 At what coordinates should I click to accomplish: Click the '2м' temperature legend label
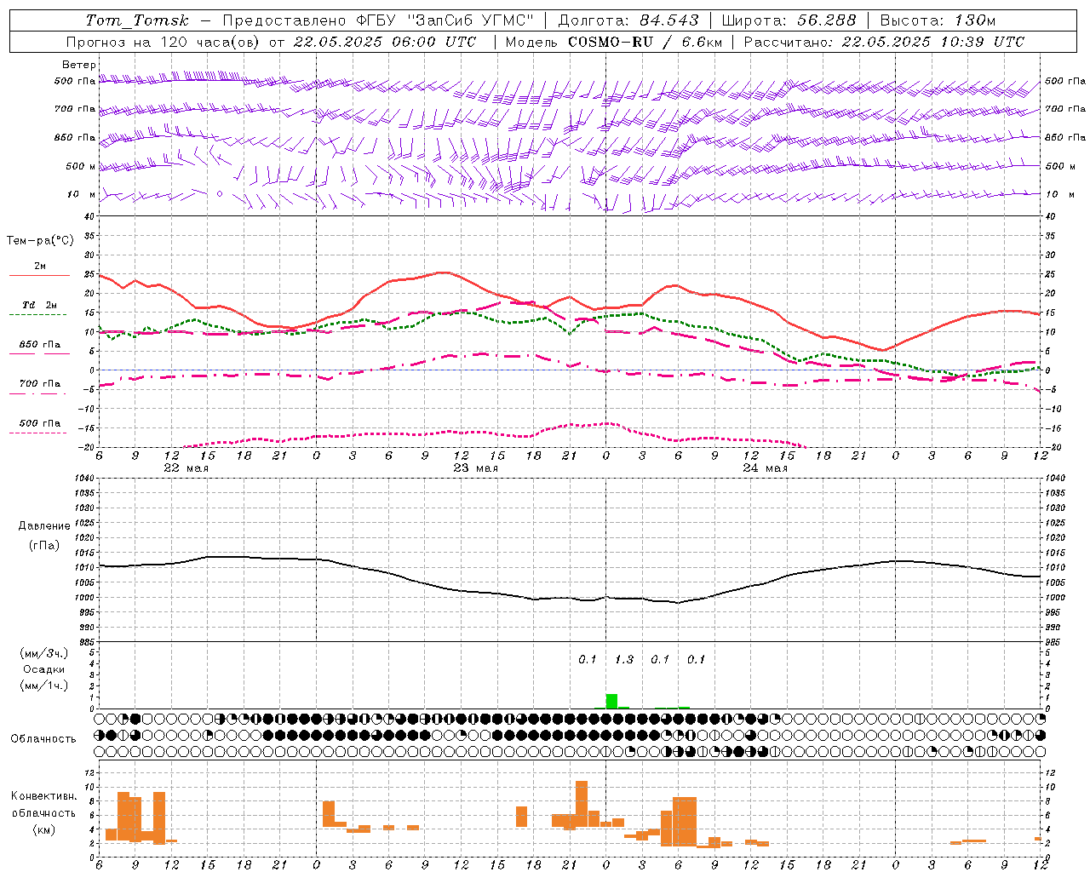(40, 267)
